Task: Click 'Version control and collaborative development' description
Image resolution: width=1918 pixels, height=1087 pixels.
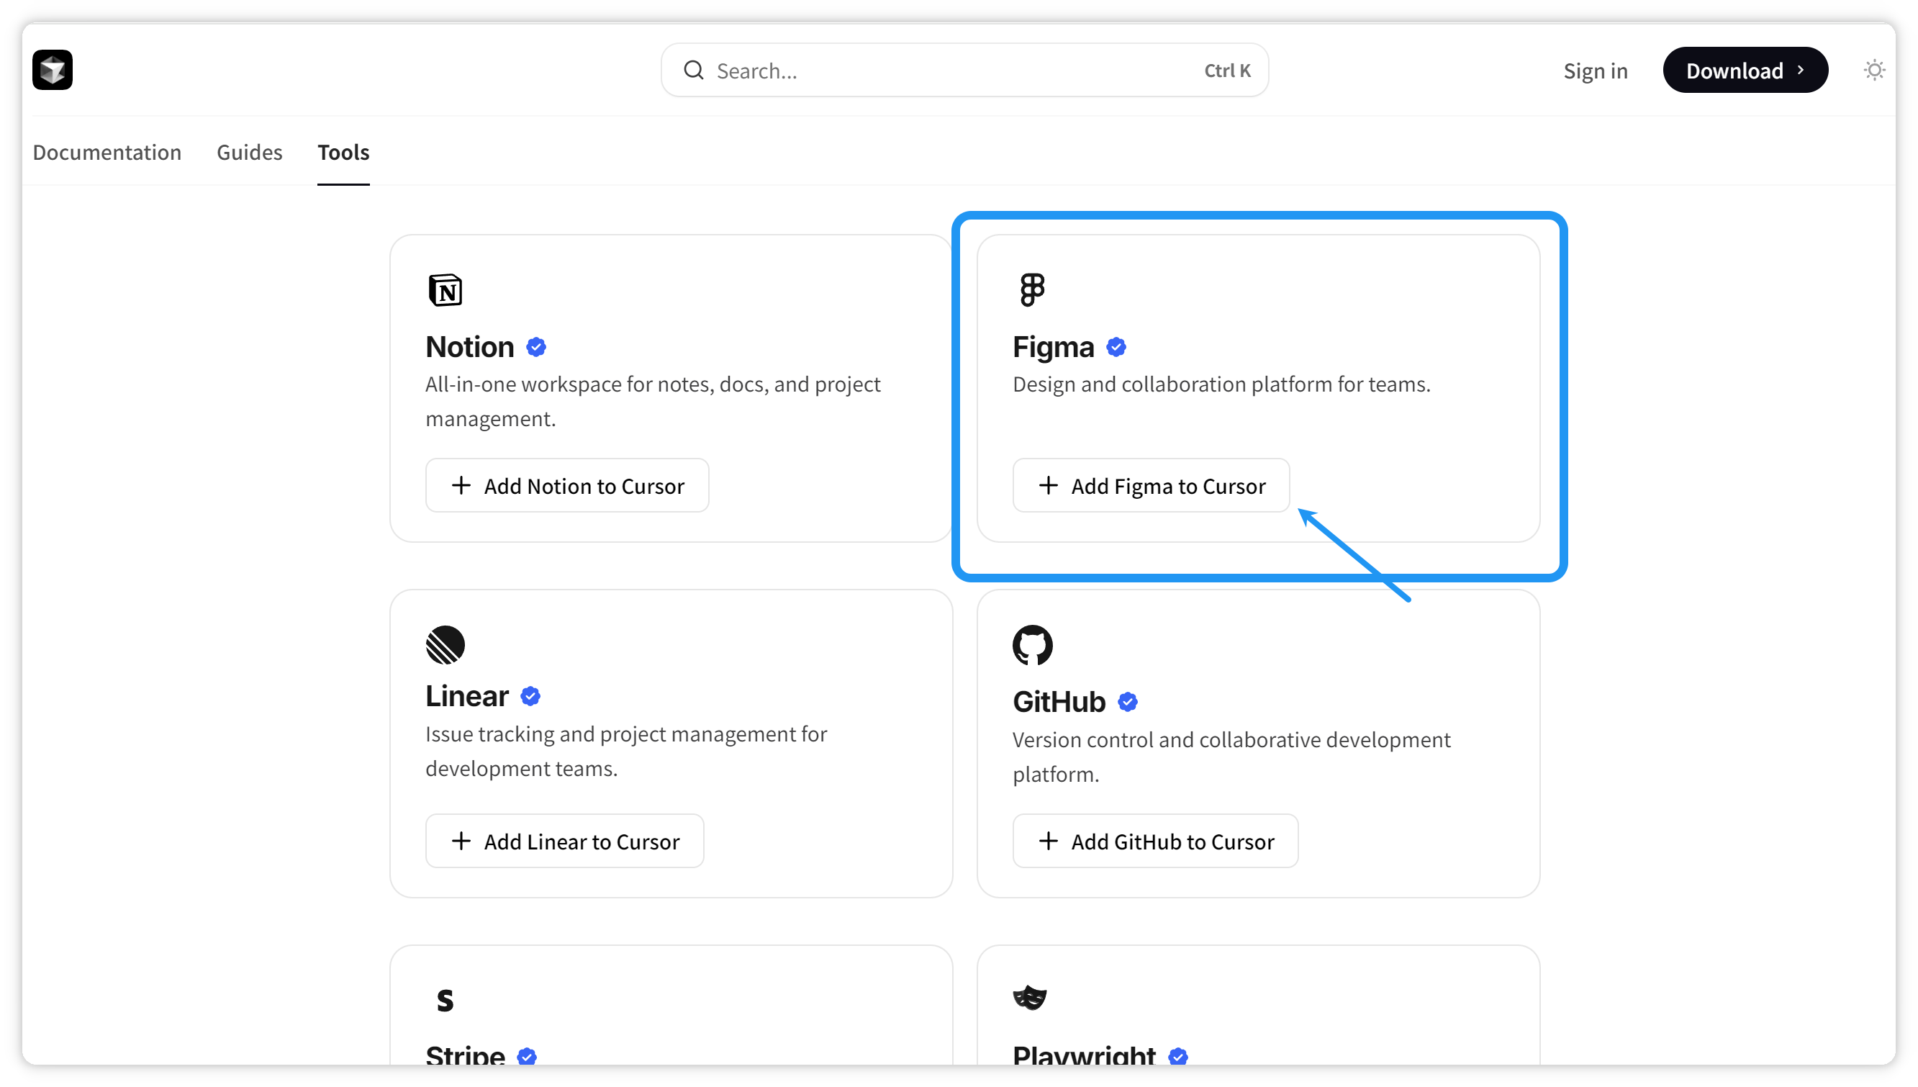Action: pyautogui.click(x=1231, y=757)
